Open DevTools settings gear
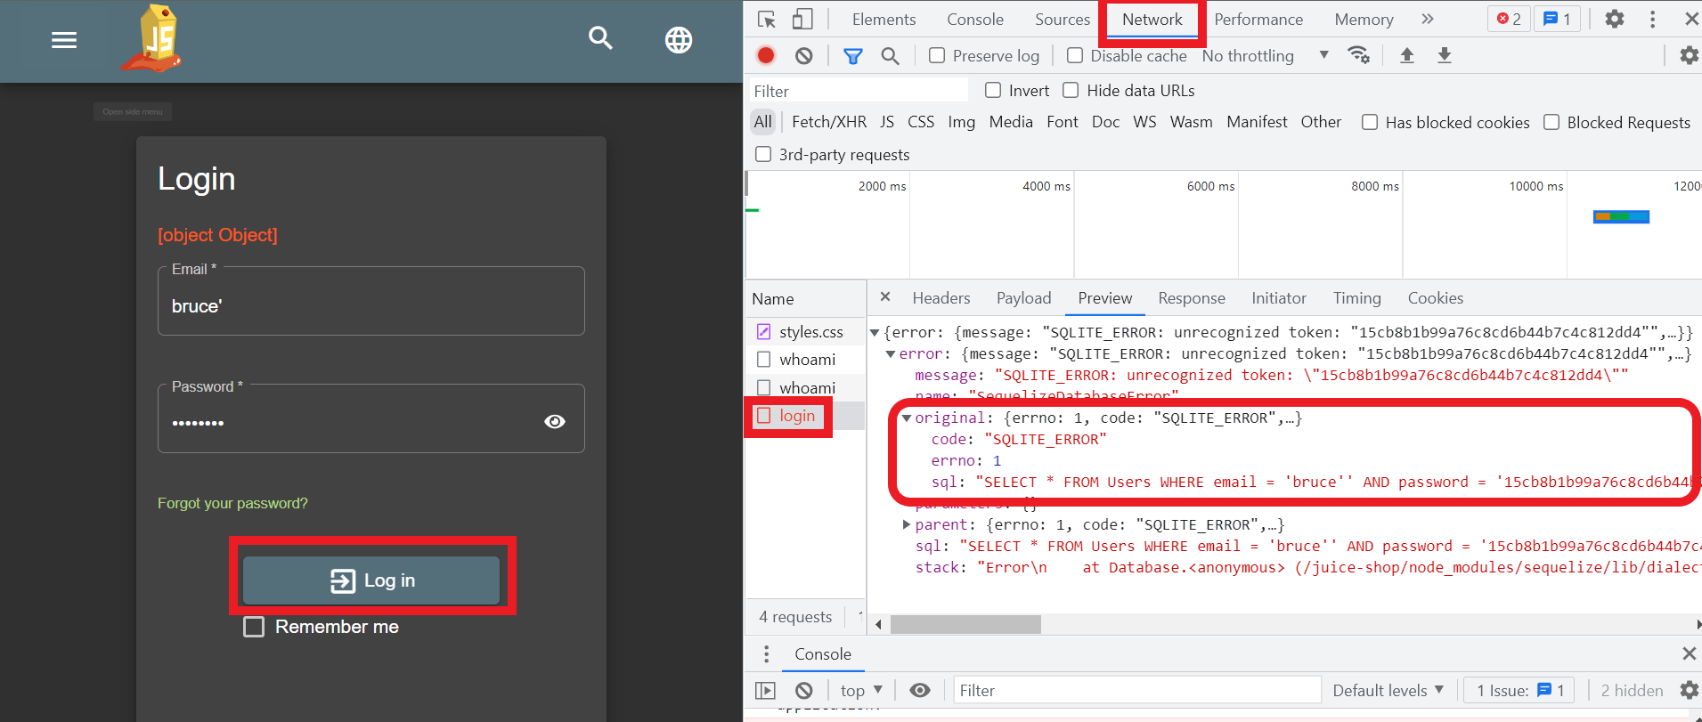Image resolution: width=1702 pixels, height=722 pixels. click(1614, 19)
